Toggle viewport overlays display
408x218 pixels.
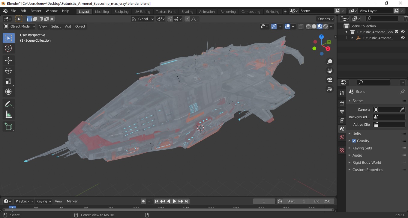(x=287, y=26)
